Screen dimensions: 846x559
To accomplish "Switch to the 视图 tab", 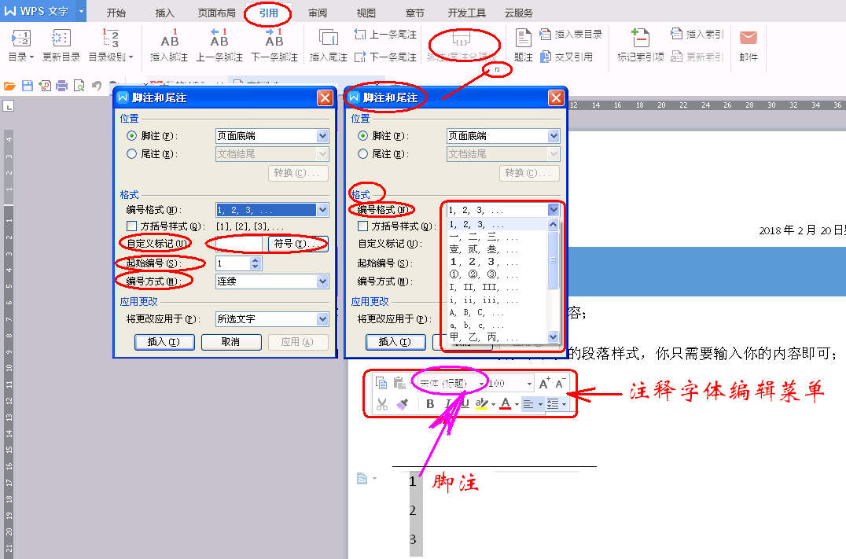I will (366, 13).
